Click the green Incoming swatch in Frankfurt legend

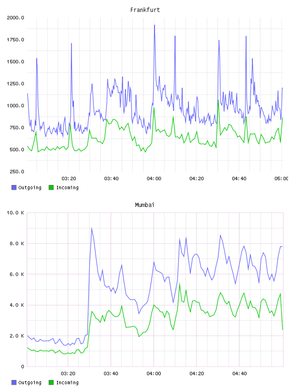point(51,187)
